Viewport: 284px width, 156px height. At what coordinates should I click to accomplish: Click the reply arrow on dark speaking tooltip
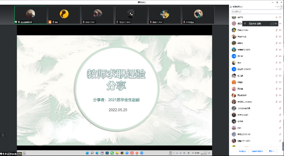pyautogui.click(x=276, y=23)
